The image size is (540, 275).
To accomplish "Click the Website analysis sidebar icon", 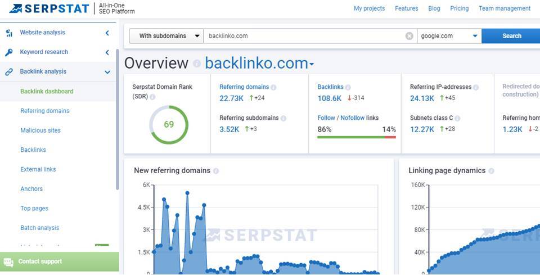I will click(9, 33).
